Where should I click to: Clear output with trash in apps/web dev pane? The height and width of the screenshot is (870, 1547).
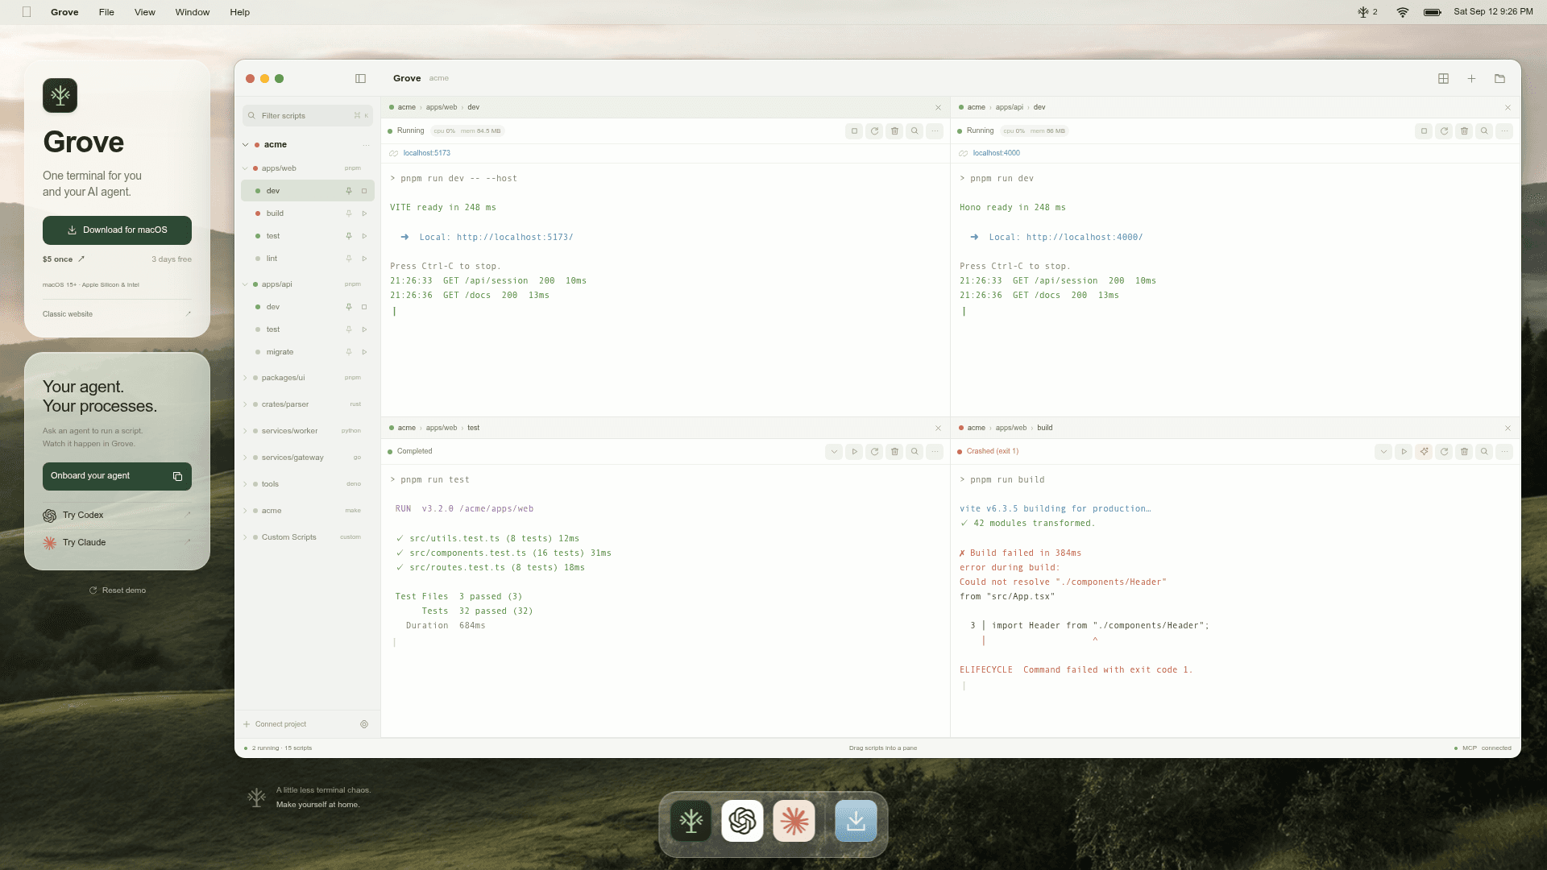[x=894, y=130]
